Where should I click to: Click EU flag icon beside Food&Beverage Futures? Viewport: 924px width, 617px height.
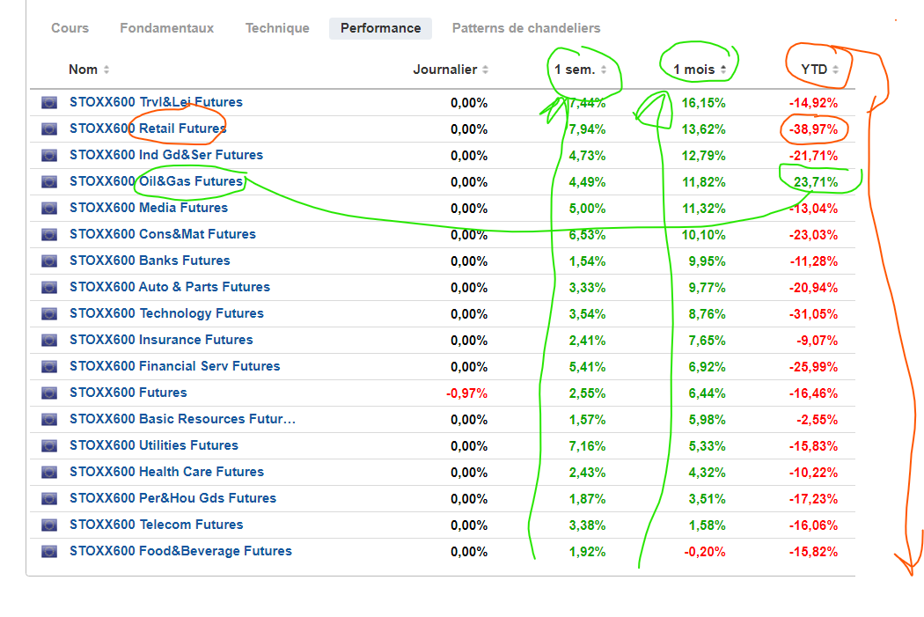[49, 552]
